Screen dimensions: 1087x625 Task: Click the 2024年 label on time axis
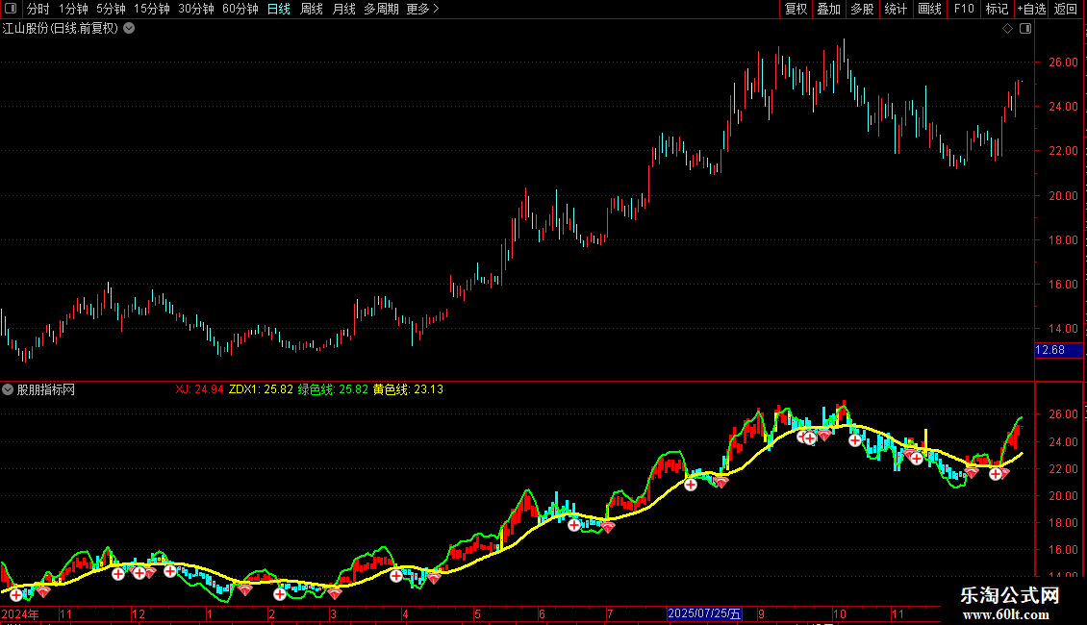(20, 613)
